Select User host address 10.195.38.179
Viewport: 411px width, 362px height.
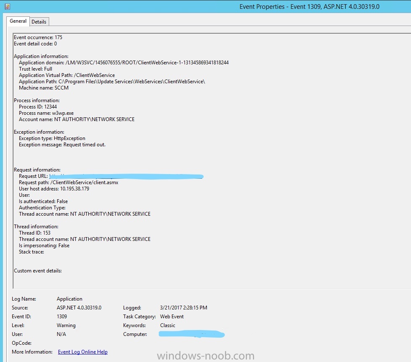coord(54,189)
